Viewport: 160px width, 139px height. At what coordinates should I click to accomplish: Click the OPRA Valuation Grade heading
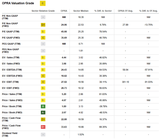click(x=18, y=3)
